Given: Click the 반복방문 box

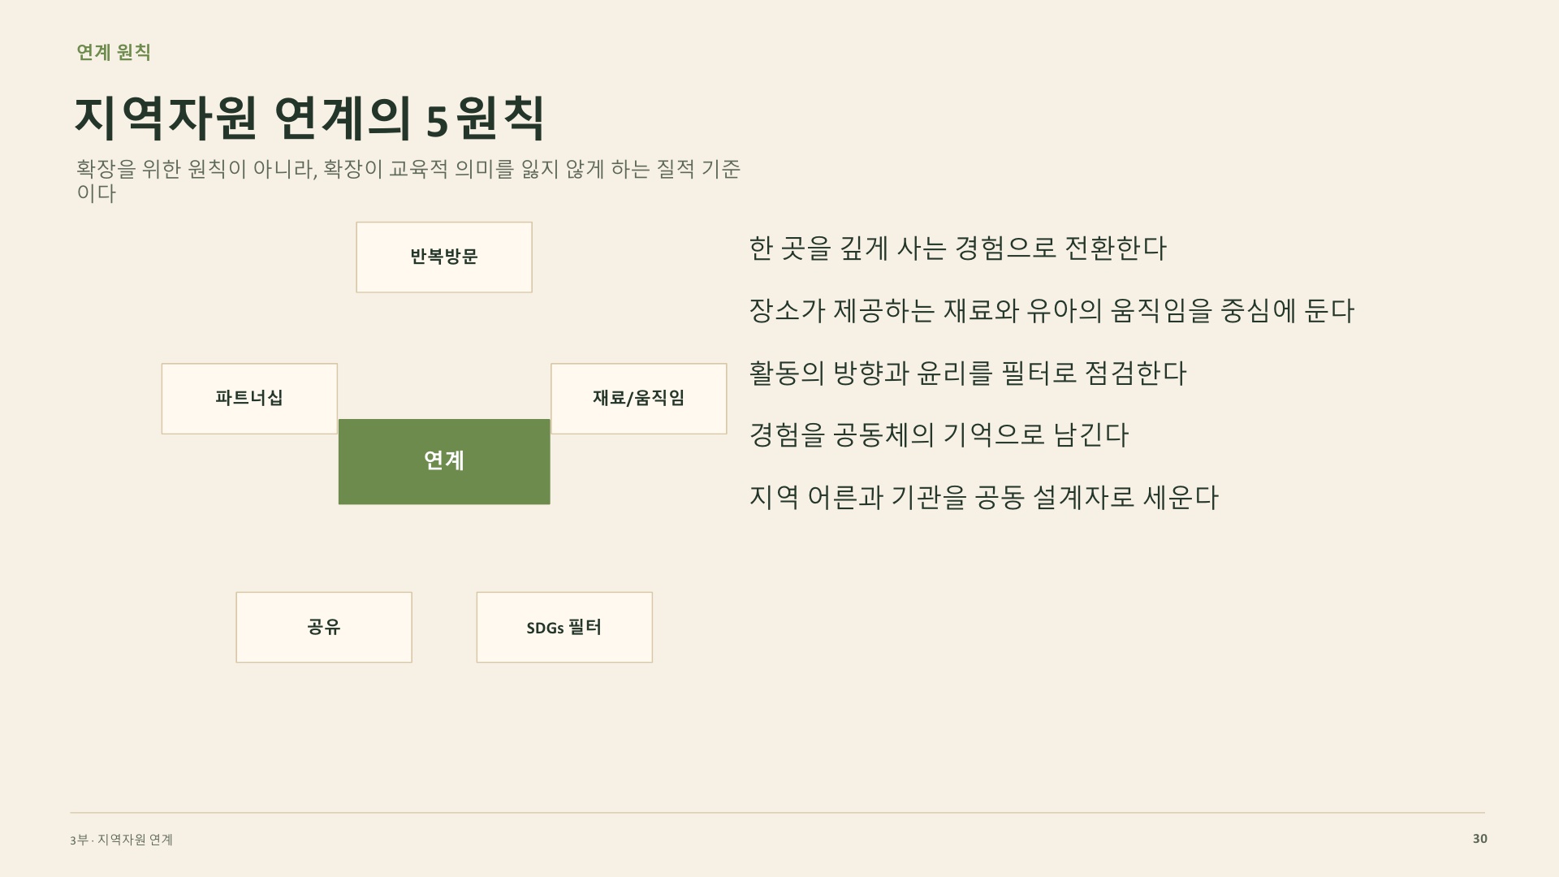Looking at the screenshot, I should point(444,257).
